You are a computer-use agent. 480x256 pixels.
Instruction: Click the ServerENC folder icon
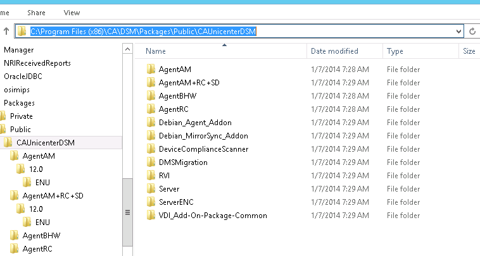coord(151,202)
